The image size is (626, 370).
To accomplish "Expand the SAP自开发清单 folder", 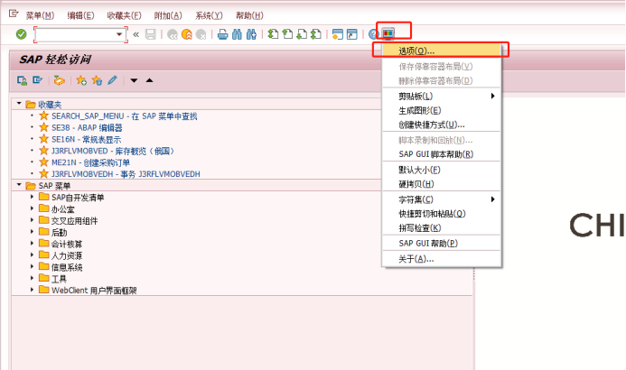I will 32,197.
